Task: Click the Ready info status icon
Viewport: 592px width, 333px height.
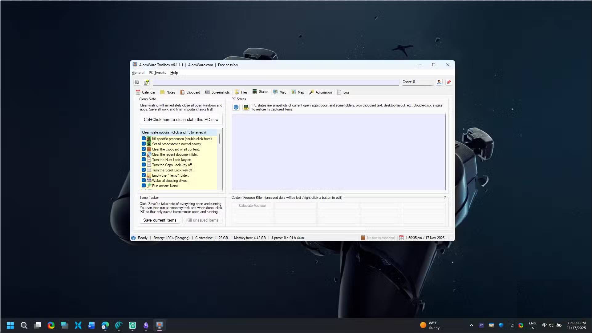Action: (x=133, y=238)
